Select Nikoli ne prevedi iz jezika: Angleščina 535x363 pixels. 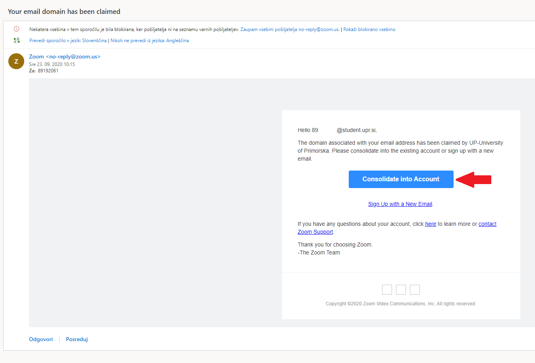click(150, 41)
